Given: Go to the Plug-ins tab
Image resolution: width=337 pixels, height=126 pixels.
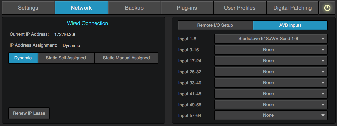Looking at the screenshot, I should pos(187,8).
